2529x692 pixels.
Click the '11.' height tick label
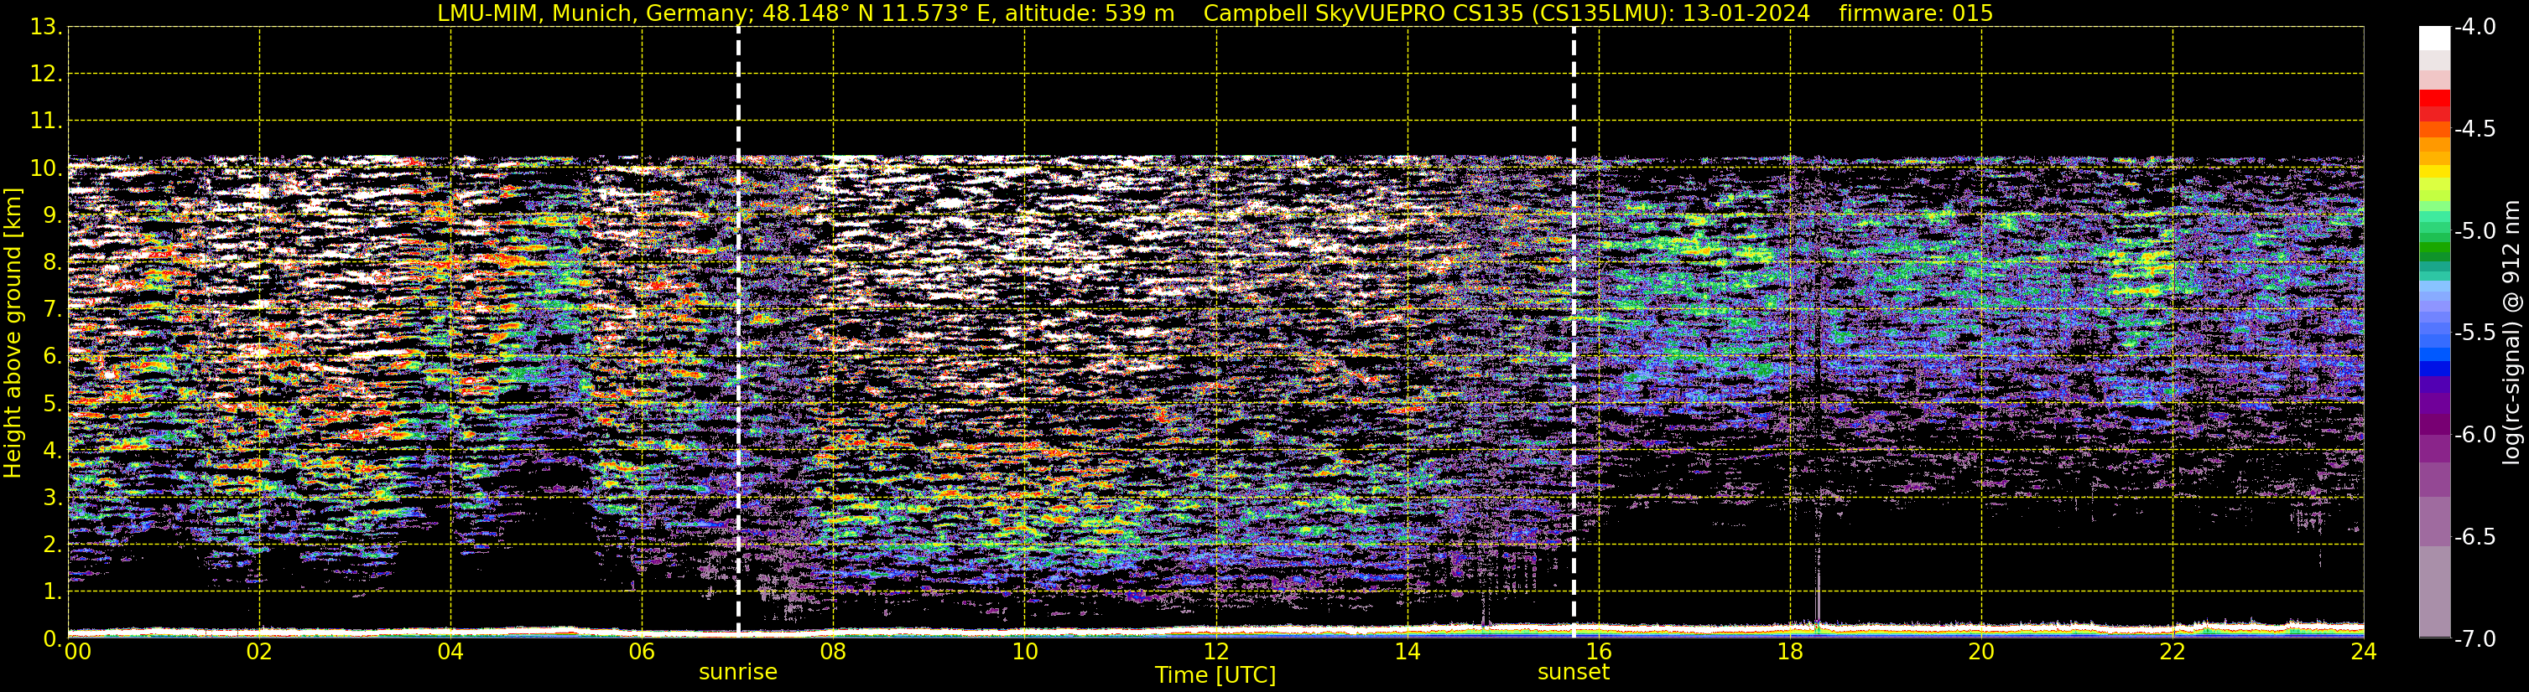46,121
